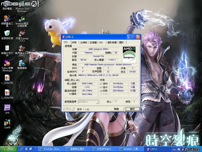The width and height of the screenshot is (202, 152).
Task: Switch to the 記憶體 memory tab
Action: click(x=93, y=42)
